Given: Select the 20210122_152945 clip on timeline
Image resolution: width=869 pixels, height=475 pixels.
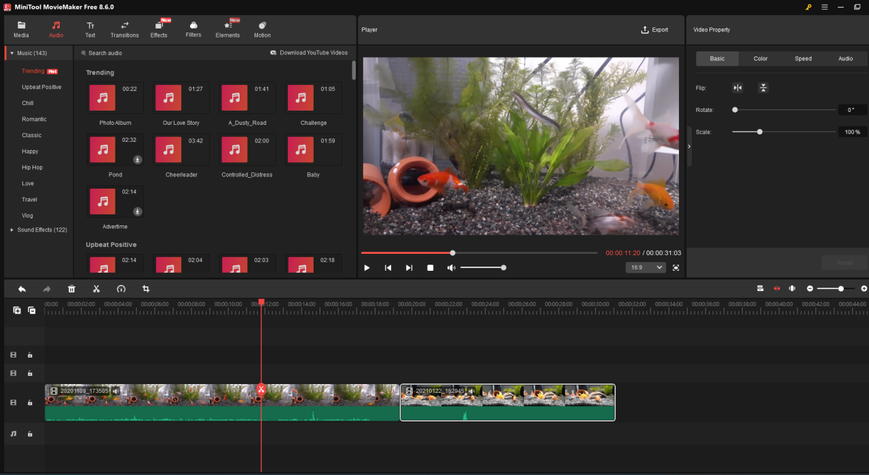Looking at the screenshot, I should (x=508, y=402).
